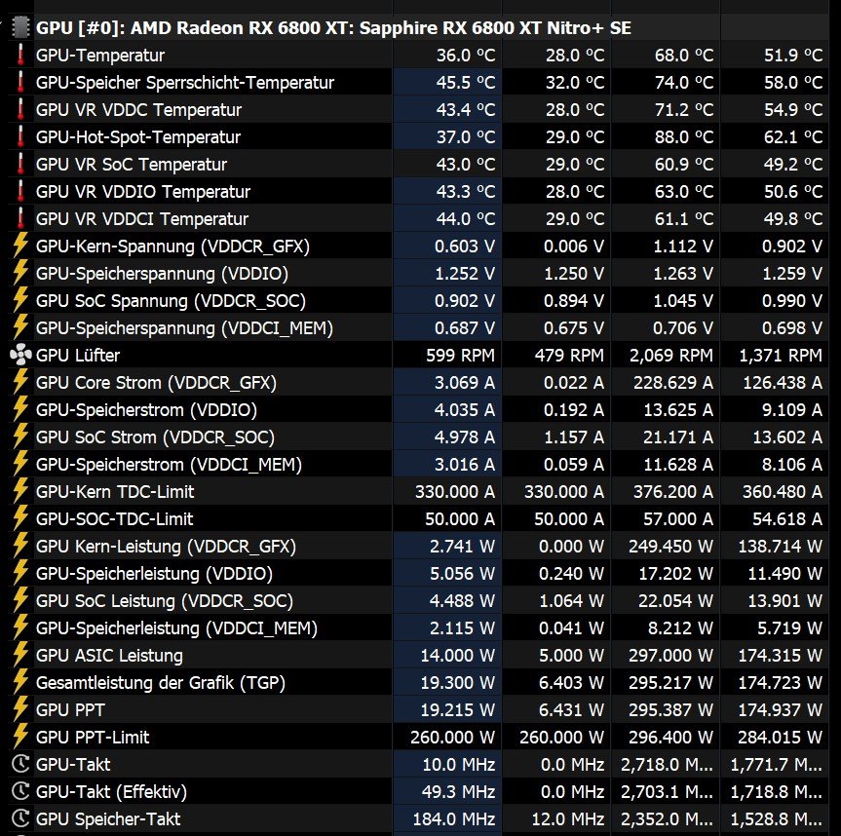This screenshot has height=836, width=841.
Task: Click lightning icon beside GPU-Speicherspannung (VDDCI_MEM)
Action: pos(20,327)
